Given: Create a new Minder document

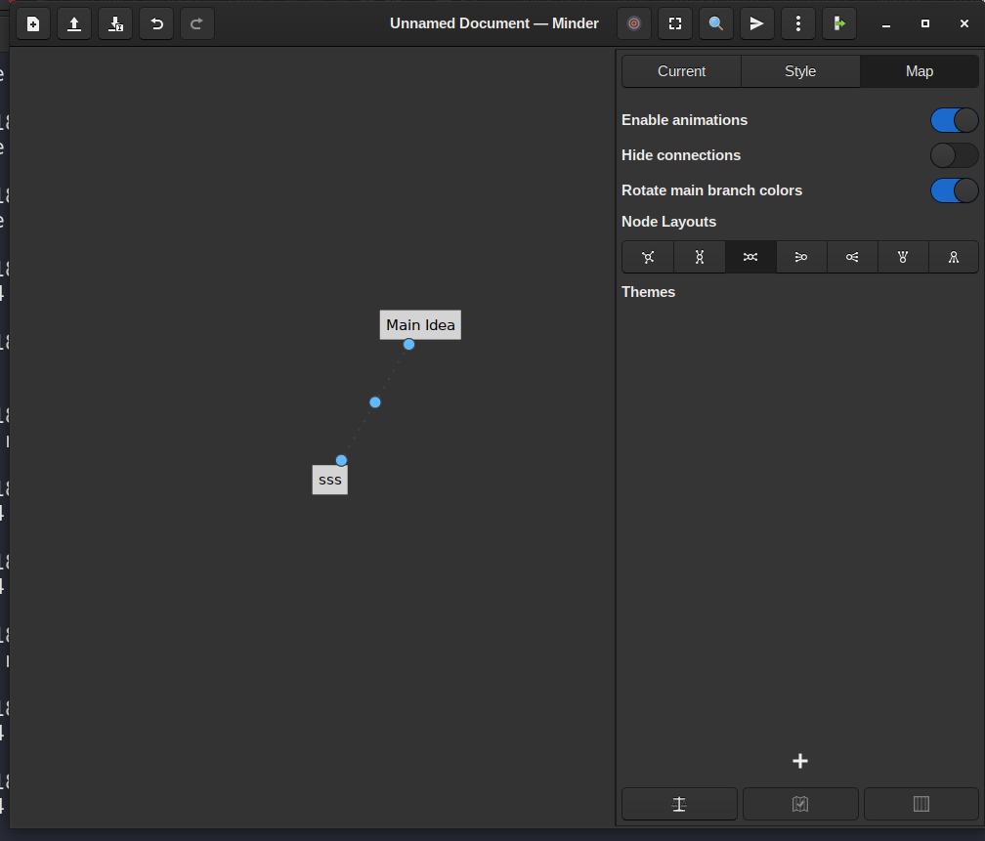Looking at the screenshot, I should pos(32,23).
